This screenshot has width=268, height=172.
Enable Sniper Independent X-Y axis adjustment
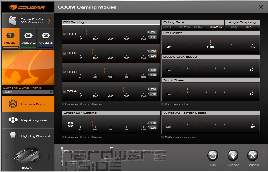click(x=63, y=137)
